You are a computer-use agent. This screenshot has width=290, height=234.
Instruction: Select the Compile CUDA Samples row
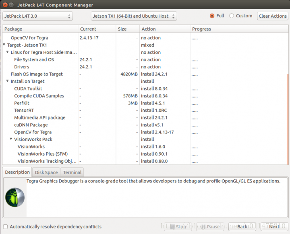tap(145, 96)
